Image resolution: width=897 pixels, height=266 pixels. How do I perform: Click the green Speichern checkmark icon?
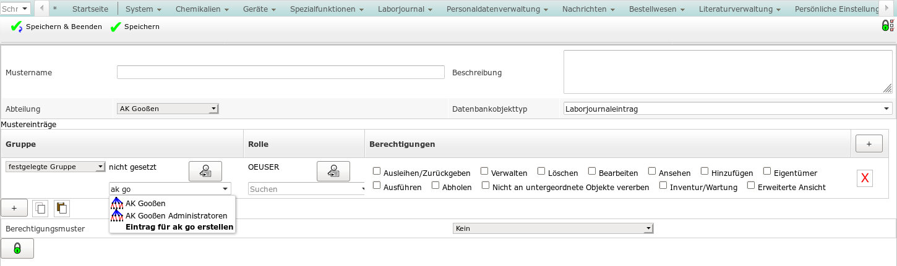116,27
